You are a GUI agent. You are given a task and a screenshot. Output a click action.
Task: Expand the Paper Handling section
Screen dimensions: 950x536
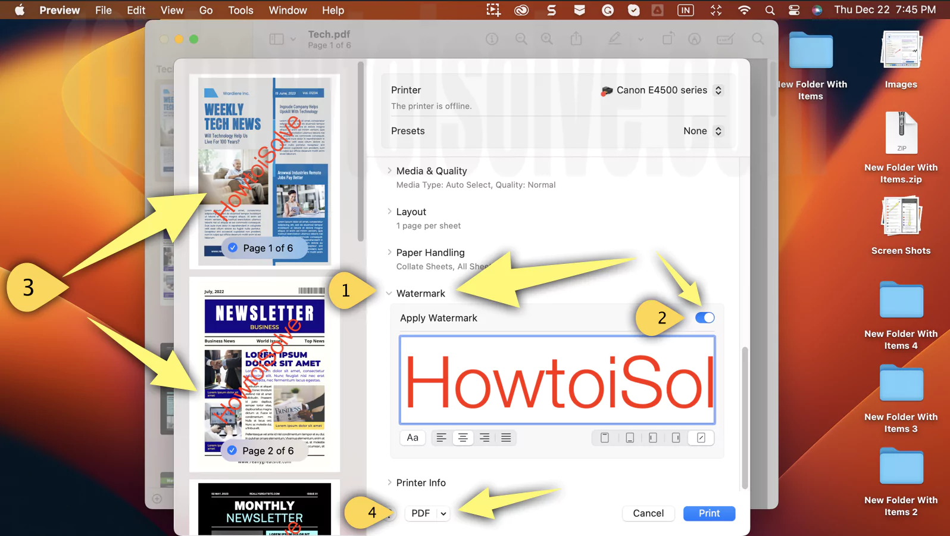[x=389, y=253]
